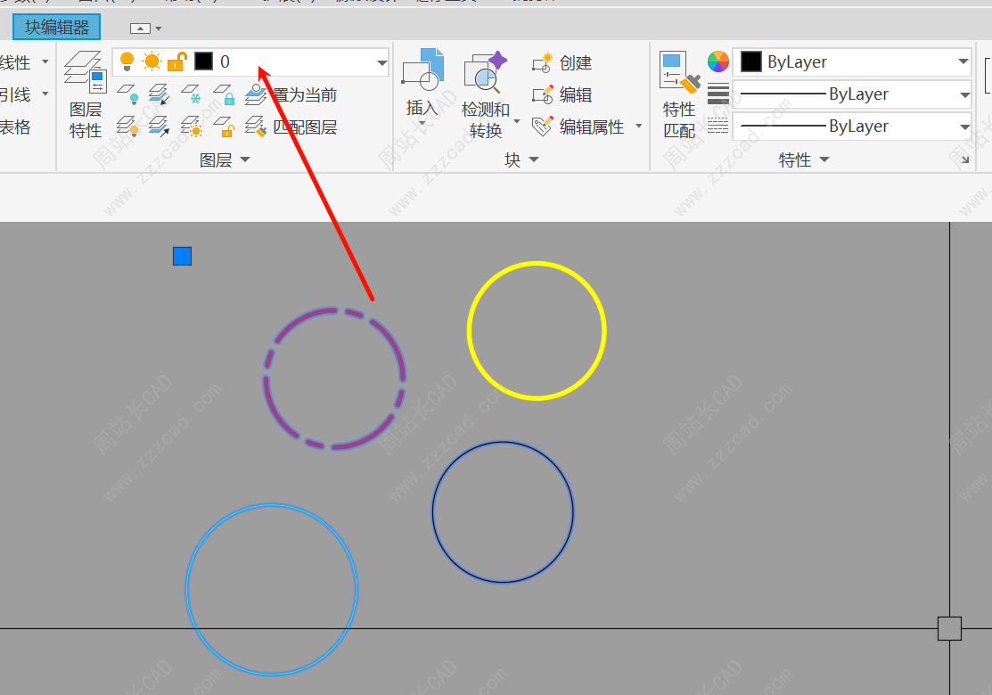
Task: Open the layer 0 dropdown list
Action: 381,62
